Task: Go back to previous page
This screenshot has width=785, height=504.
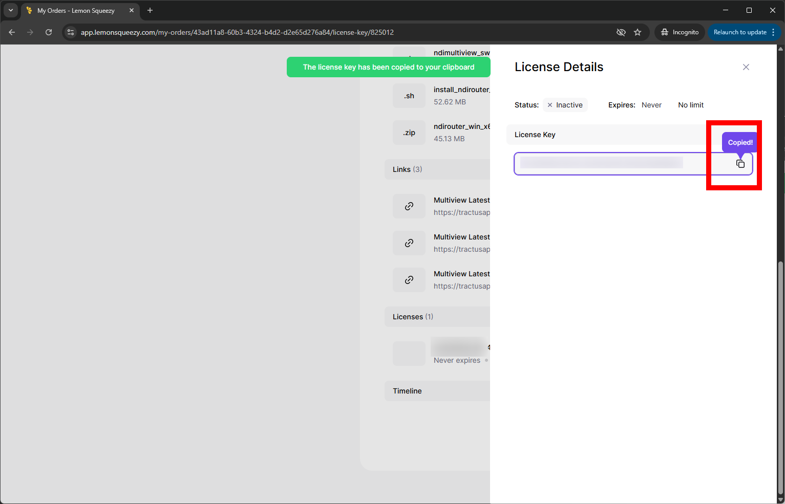Action: pyautogui.click(x=12, y=32)
